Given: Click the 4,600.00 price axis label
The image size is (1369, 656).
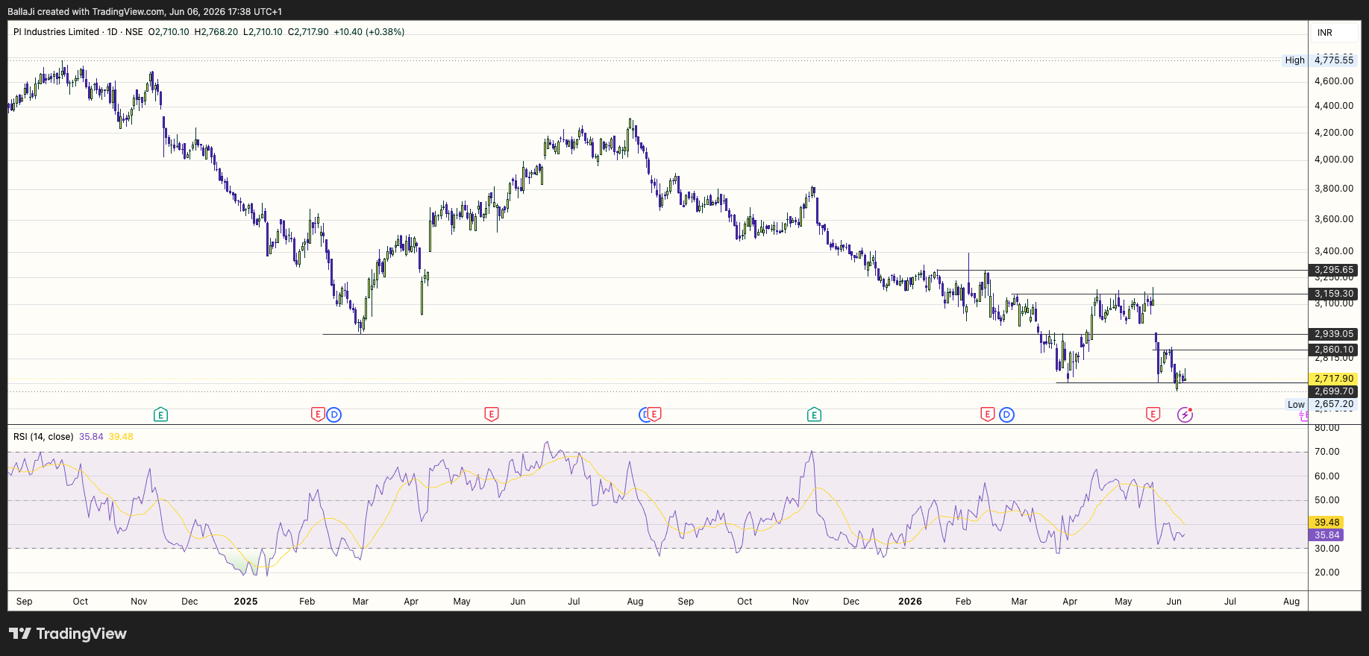Looking at the screenshot, I should tap(1334, 81).
